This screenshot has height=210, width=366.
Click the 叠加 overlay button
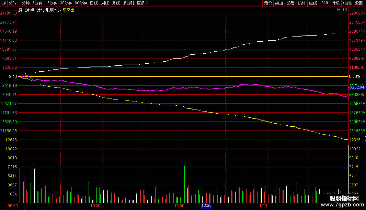coord(279,3)
